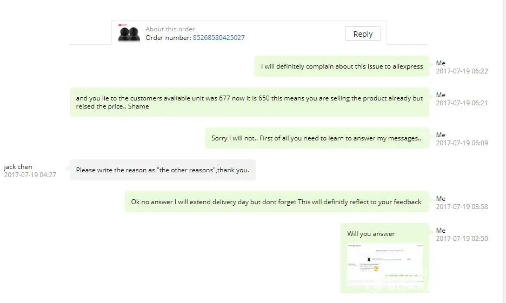This screenshot has width=506, height=303.
Task: Click the 06:21 message timestamp
Action: pyautogui.click(x=462, y=103)
